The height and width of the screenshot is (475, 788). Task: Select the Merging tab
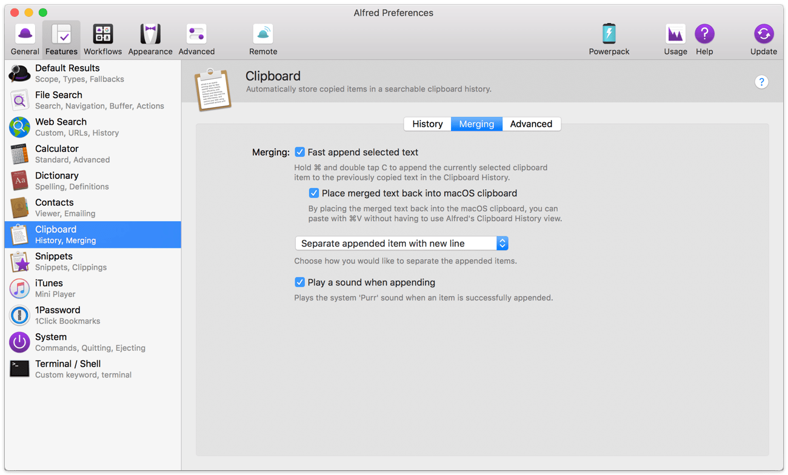click(x=476, y=124)
